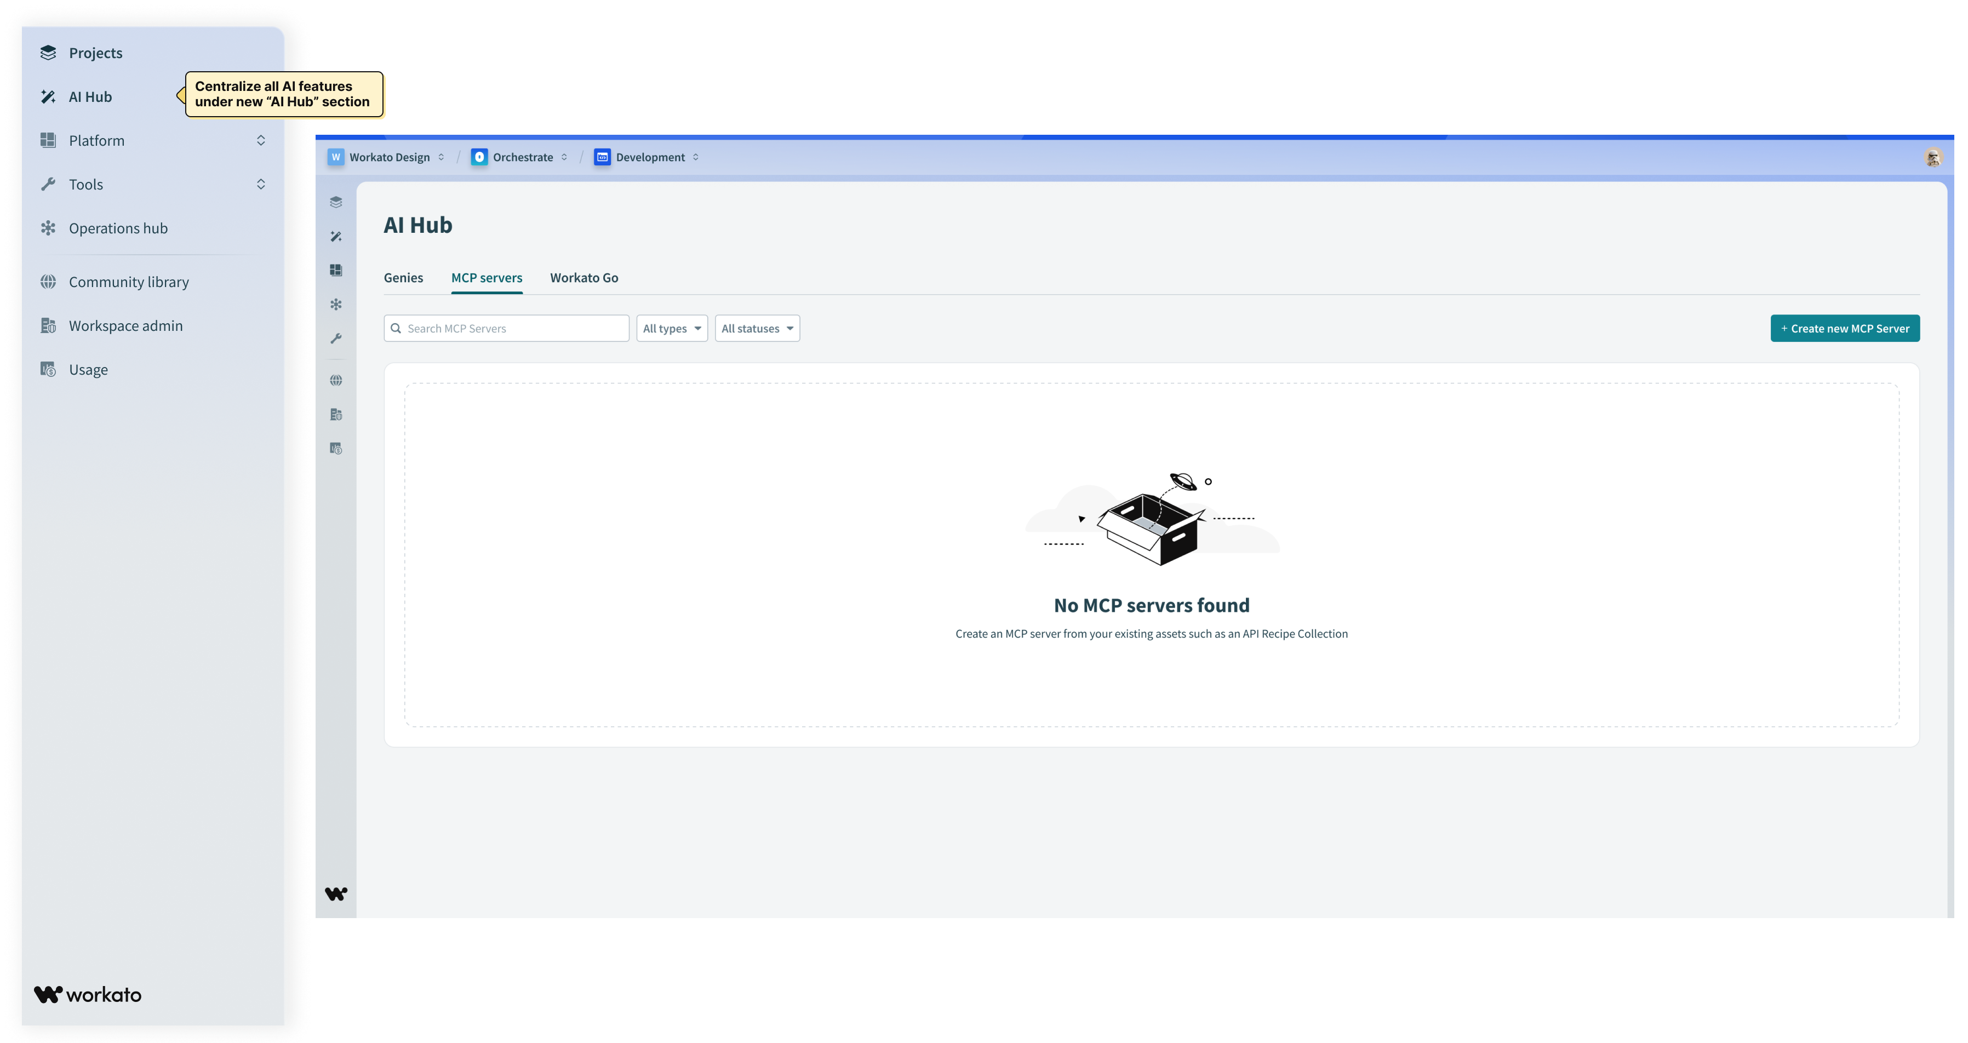Click the collapsed sidebar Operations hub icon

coord(336,304)
